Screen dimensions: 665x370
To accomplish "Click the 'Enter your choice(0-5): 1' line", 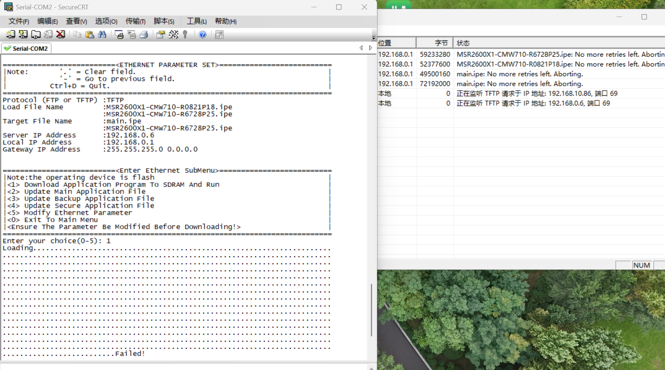I will [x=57, y=241].
